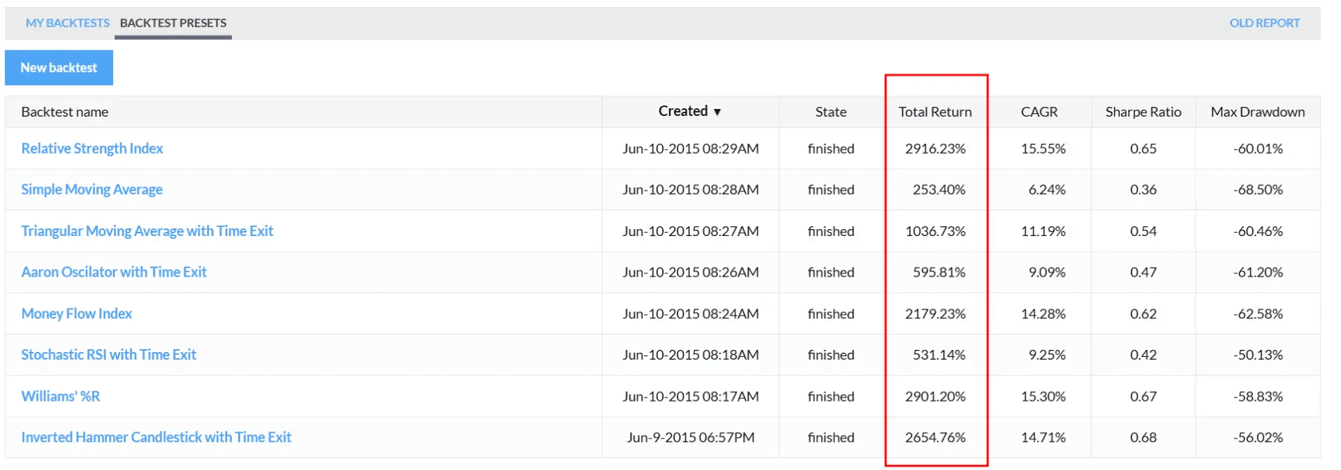Image resolution: width=1341 pixels, height=470 pixels.
Task: Select the Backtest Presets tab
Action: tap(173, 23)
